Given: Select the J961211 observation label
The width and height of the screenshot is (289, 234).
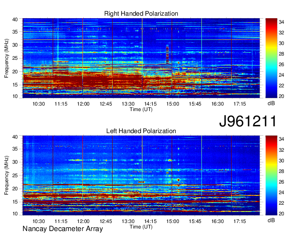Looking at the screenshot, I should 248,121.
